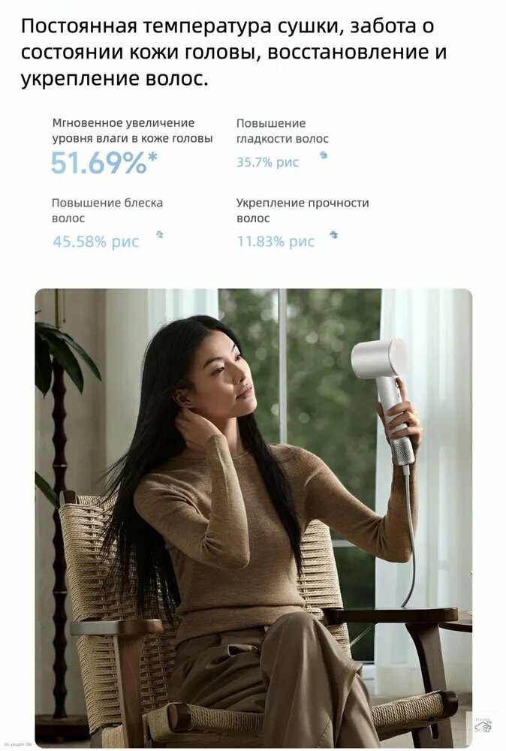Select the 11.83% рис strength value
The height and width of the screenshot is (751, 506).
(276, 241)
